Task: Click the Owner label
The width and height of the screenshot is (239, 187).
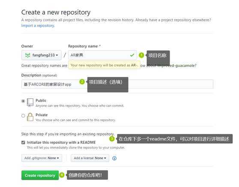Action: (x=27, y=46)
